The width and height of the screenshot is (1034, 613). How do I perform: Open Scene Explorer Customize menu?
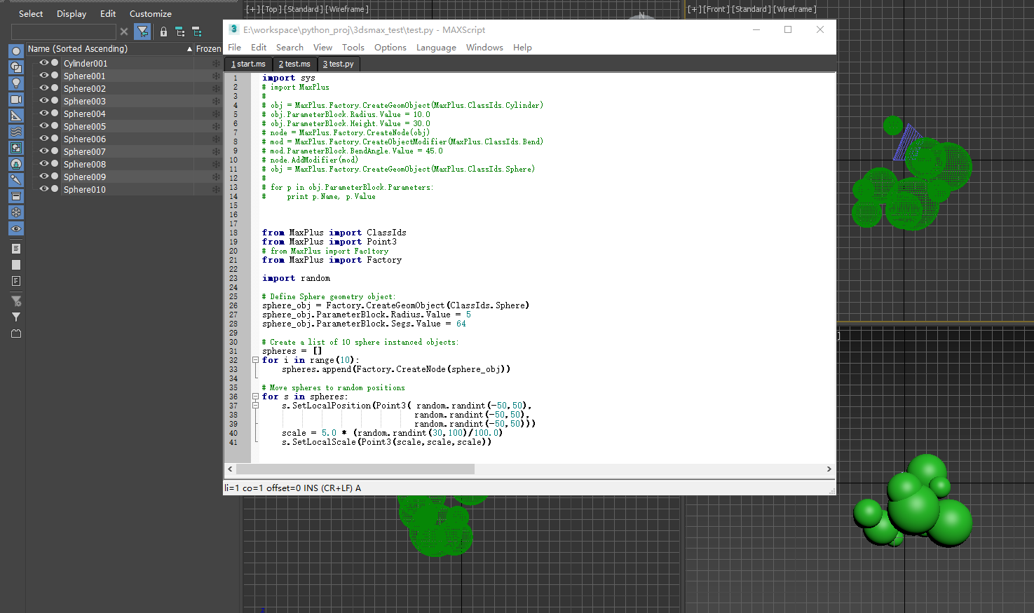click(151, 14)
